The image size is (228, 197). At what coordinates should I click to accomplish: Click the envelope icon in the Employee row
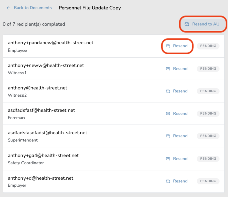(x=168, y=46)
